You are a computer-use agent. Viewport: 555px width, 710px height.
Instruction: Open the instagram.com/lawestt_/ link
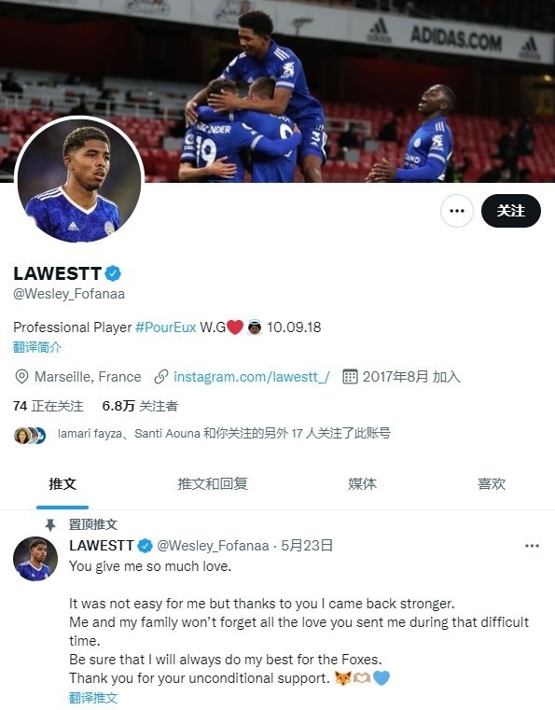(252, 377)
